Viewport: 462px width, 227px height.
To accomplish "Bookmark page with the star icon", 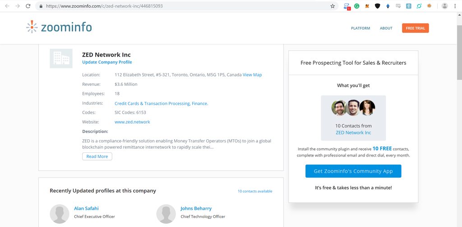I will coord(333,6).
